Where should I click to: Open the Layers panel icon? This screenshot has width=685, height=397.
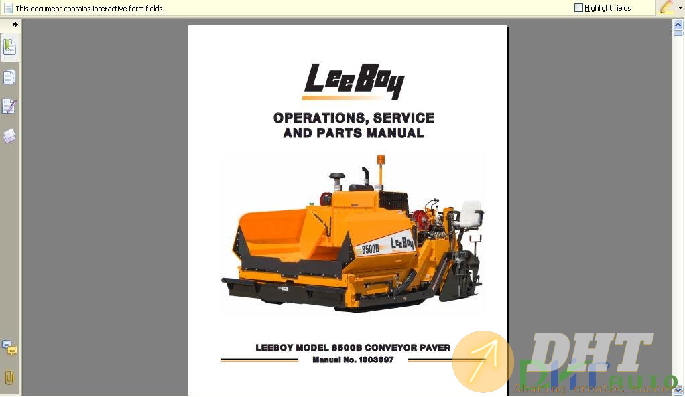(9, 136)
